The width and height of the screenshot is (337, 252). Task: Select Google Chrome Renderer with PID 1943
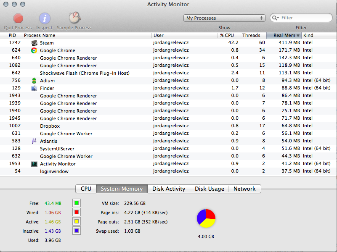168,96
